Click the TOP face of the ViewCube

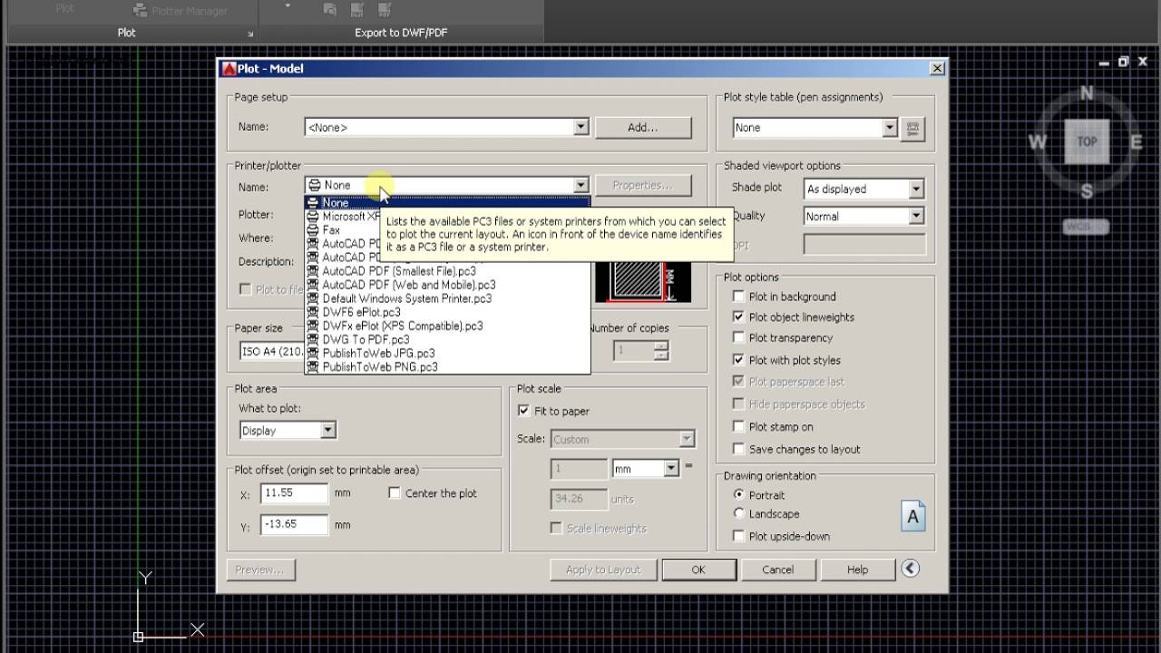tap(1087, 141)
